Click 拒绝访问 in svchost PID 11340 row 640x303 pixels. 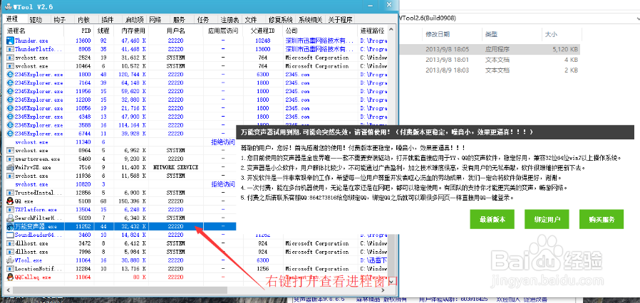[x=223, y=142]
